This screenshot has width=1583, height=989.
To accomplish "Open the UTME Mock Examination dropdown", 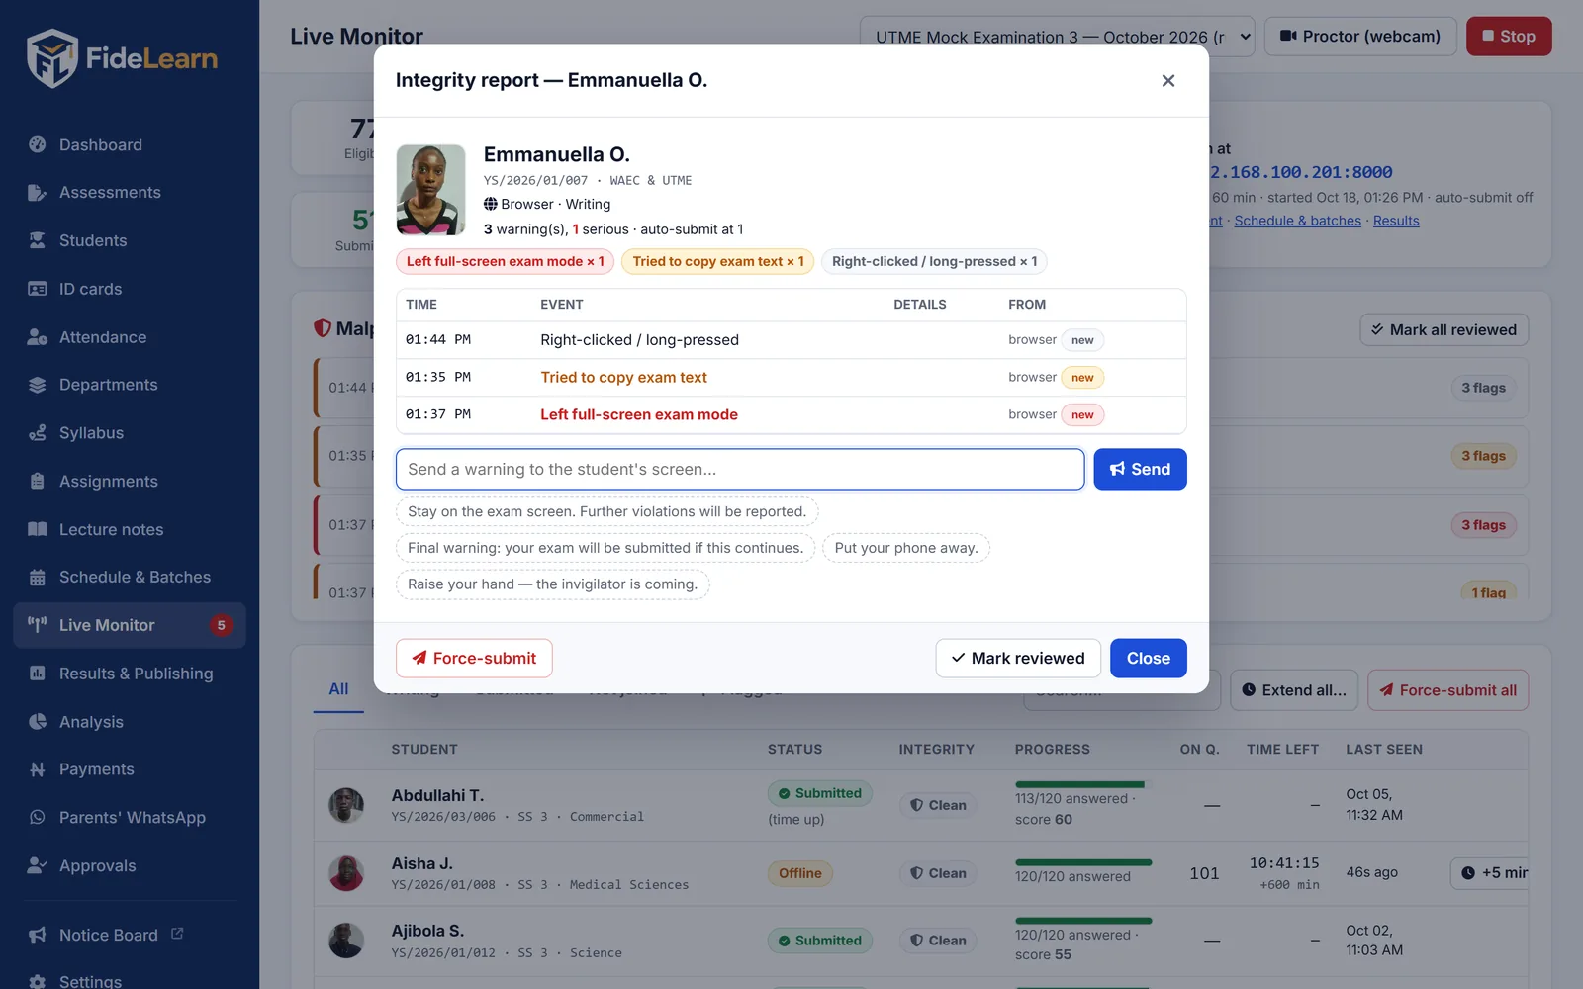I will [x=1058, y=37].
